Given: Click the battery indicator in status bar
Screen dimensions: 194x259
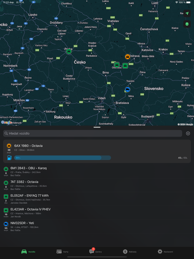Looking at the screenshot, I should coord(188,2).
